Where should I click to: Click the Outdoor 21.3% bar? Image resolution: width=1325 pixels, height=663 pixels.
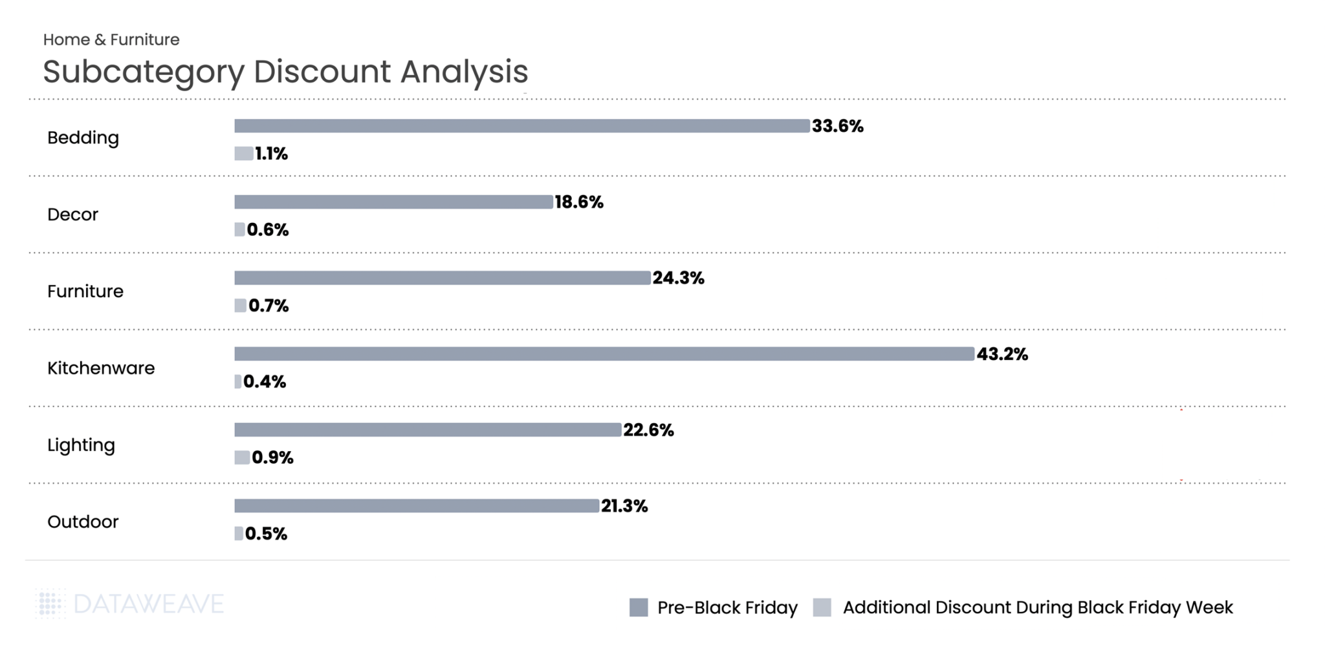[x=417, y=506]
